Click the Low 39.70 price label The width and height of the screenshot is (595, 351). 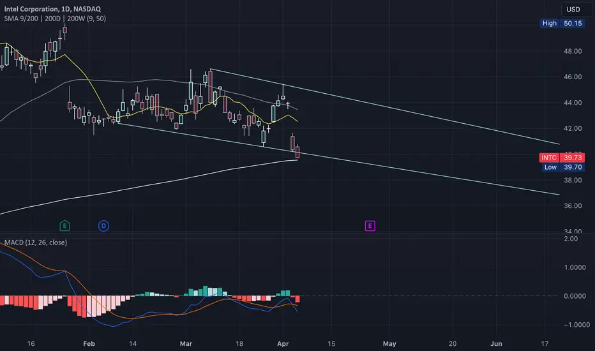563,167
